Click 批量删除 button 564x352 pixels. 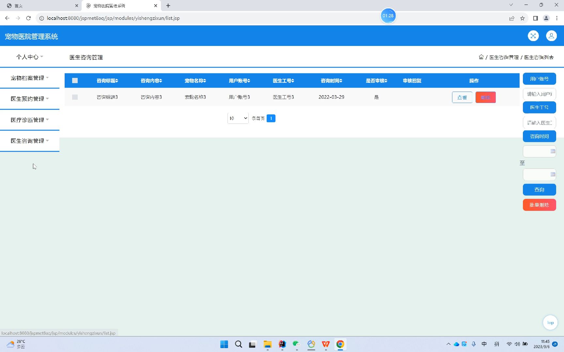tap(539, 205)
